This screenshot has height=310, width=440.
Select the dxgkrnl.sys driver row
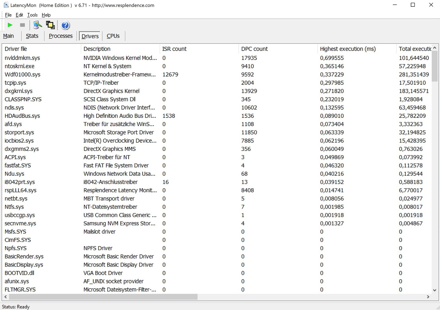[x=217, y=91]
